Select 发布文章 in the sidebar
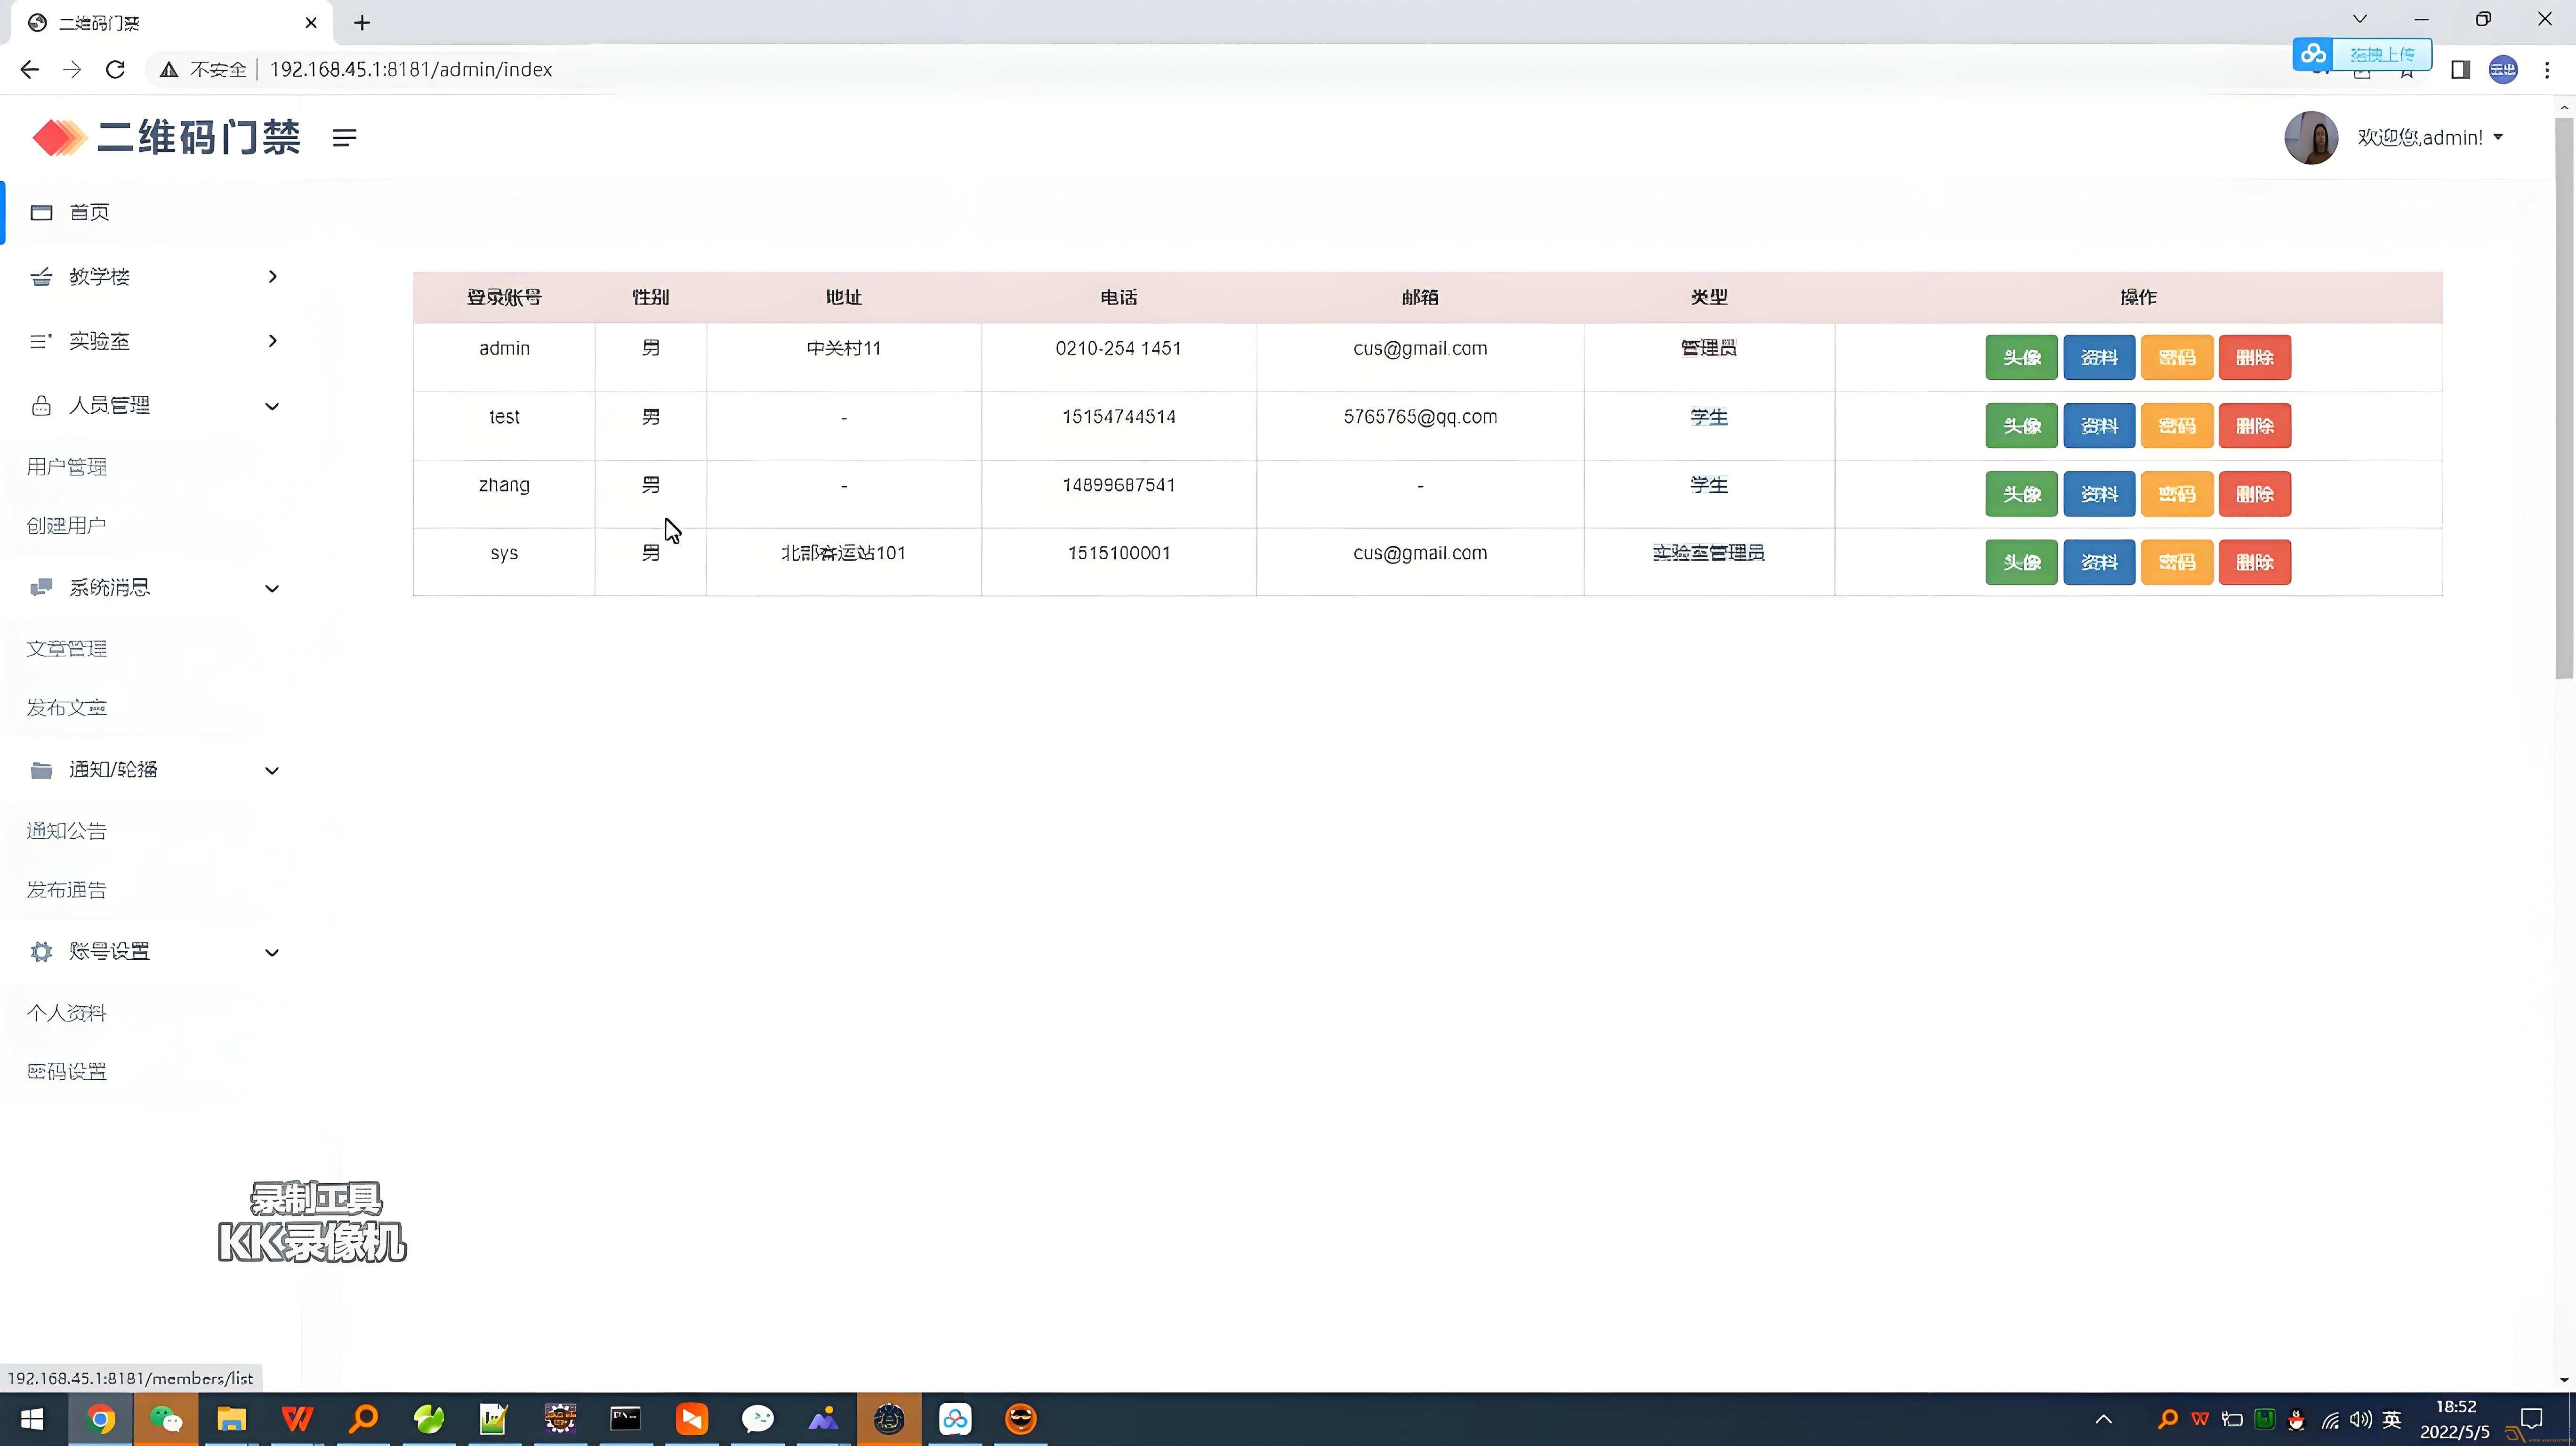 pyautogui.click(x=67, y=708)
